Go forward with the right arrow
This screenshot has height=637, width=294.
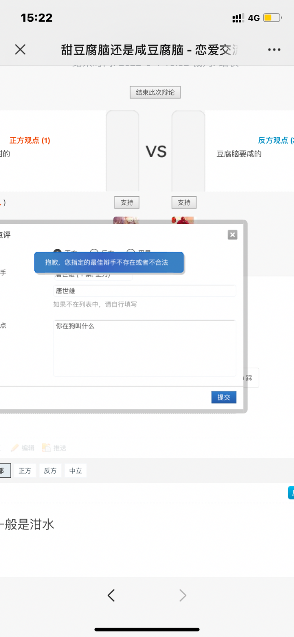click(183, 596)
